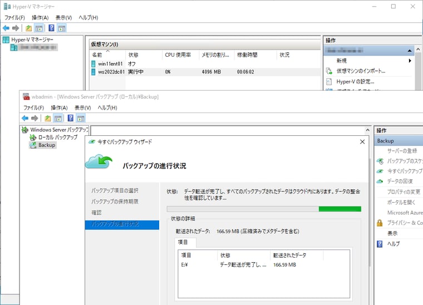This screenshot has height=305, width=423.
Task: Click Back arrow in Hyper-V Manager toolbar
Action: coord(6,28)
